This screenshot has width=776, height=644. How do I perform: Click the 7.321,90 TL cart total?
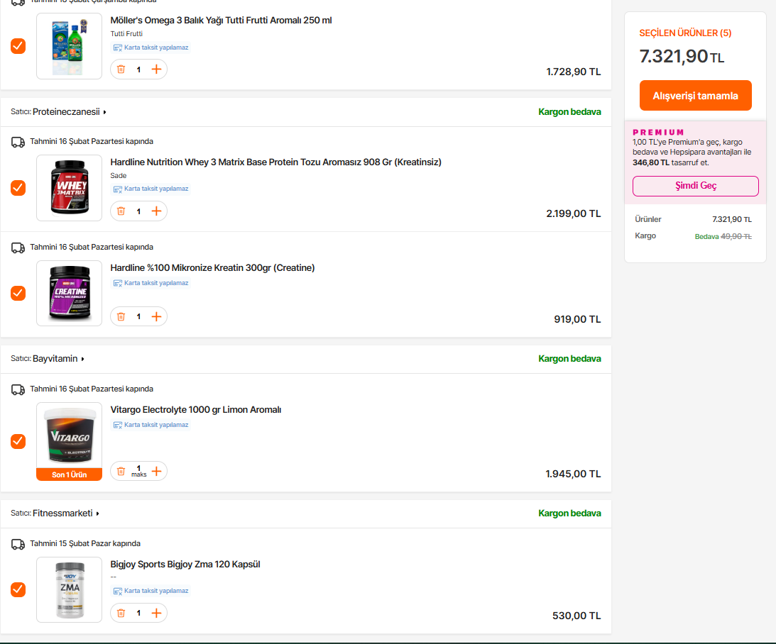click(x=682, y=56)
